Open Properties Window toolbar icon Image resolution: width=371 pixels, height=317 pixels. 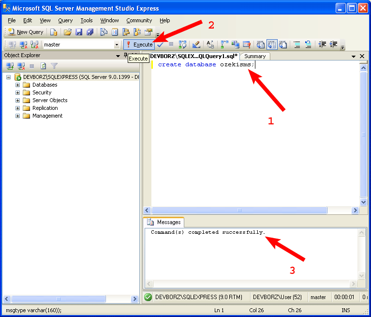pos(148,32)
